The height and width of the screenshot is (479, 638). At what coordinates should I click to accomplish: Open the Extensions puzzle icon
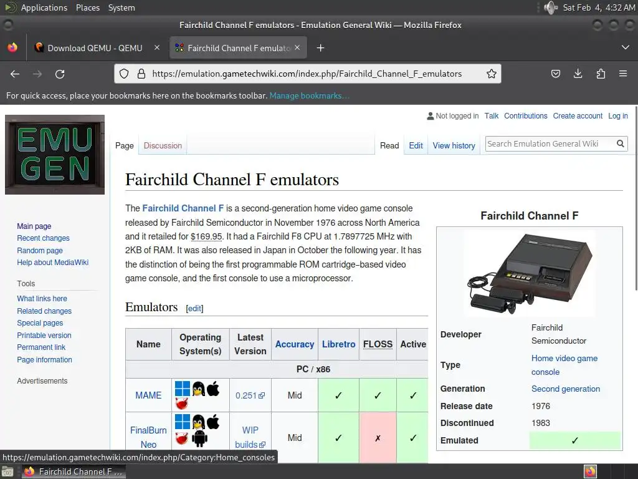click(601, 74)
